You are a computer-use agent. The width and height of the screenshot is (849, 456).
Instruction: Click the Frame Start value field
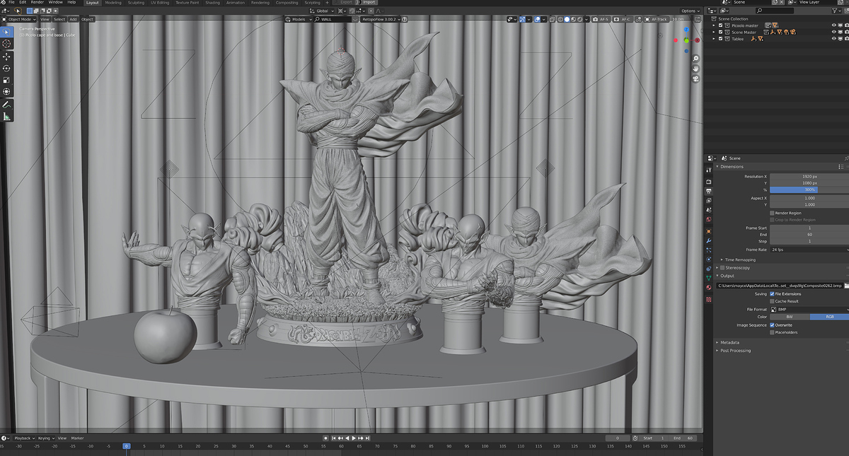coord(809,228)
